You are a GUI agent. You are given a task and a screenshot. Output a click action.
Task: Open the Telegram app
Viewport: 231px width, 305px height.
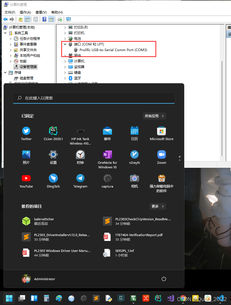click(80, 181)
